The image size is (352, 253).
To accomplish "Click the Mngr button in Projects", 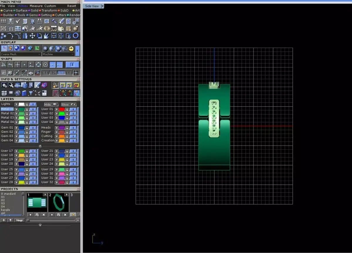I will (x=19, y=220).
